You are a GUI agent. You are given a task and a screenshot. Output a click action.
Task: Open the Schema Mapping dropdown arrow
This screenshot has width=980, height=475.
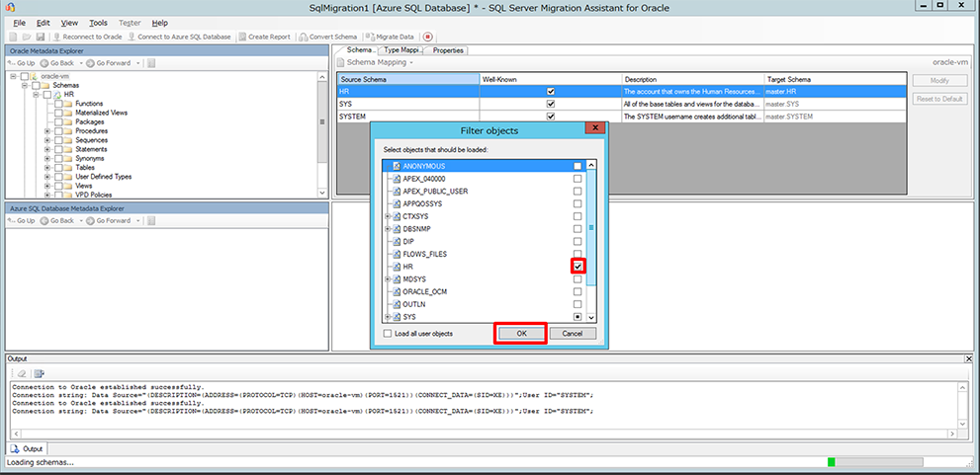[x=411, y=63]
